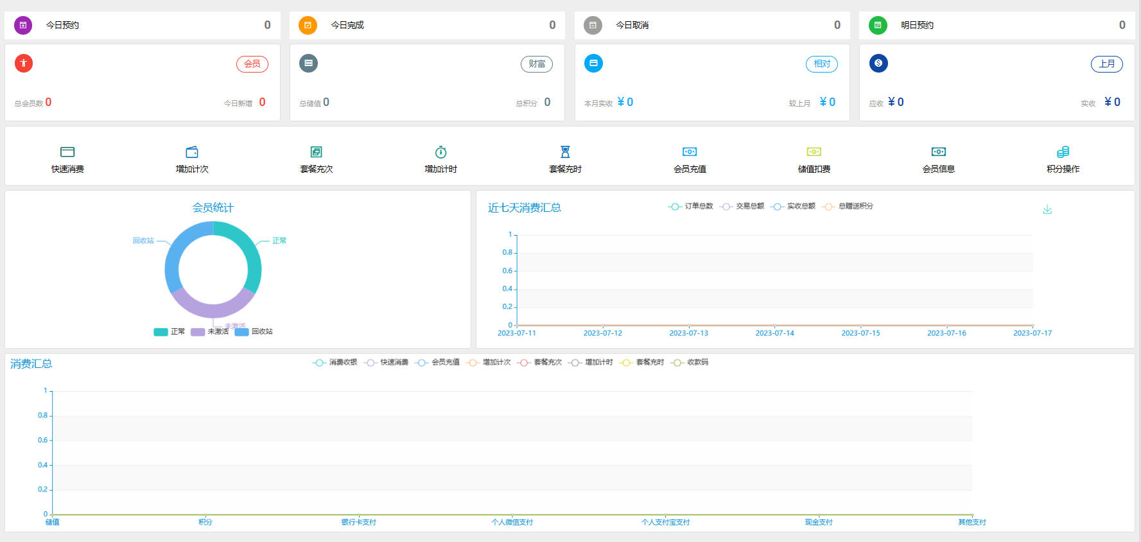The image size is (1141, 542).
Task: Open 快速消费 quick consumption icon
Action: tap(67, 152)
